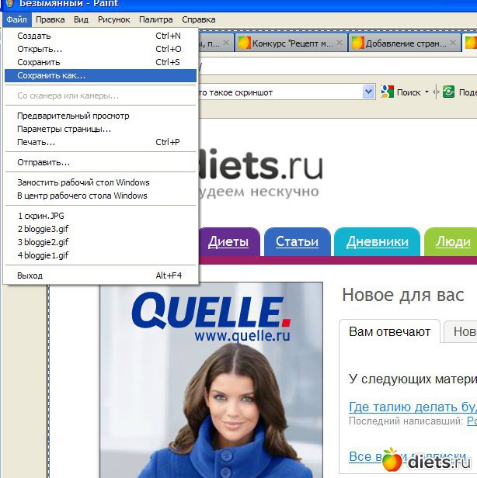This screenshot has width=477, height=478.
Task: Click the Quelle advertisement banner
Action: point(211,380)
